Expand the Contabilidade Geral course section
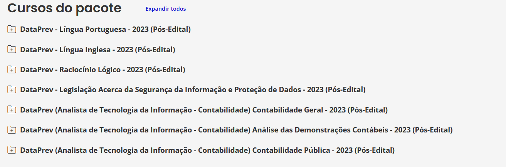The height and width of the screenshot is (167, 506). point(12,110)
